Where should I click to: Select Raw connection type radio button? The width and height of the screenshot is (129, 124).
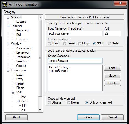click(50, 43)
